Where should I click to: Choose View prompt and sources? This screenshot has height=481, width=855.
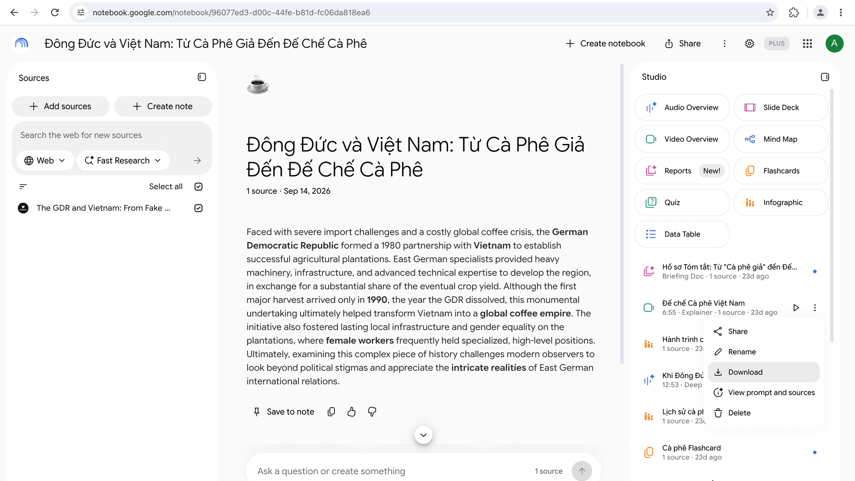(764, 393)
